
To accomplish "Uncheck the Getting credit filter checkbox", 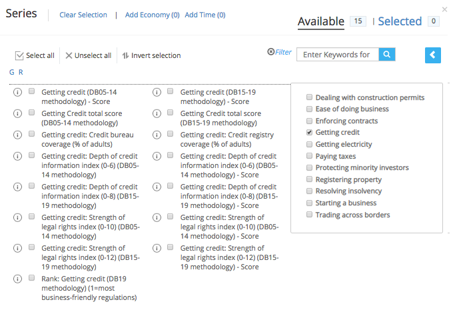I will 309,132.
